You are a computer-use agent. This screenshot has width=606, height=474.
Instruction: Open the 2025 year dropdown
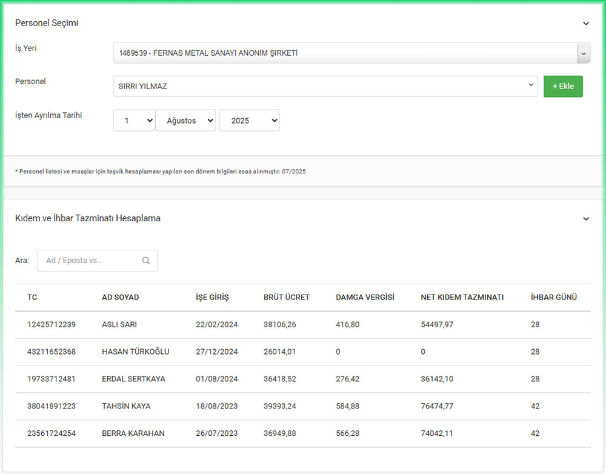tap(249, 121)
